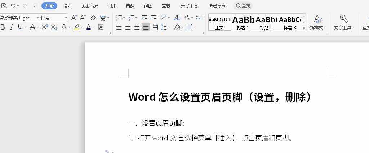Screen dimensions: 369x153
Task: Expand the font size dropdown 四号
Action: click(x=66, y=18)
